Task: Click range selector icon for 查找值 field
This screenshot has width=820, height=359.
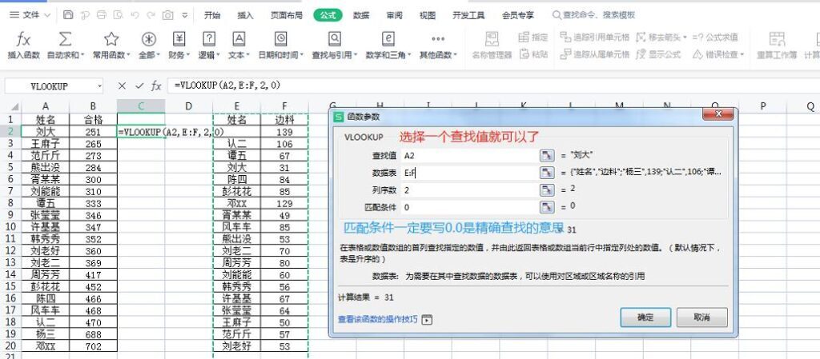Action: pyautogui.click(x=547, y=155)
